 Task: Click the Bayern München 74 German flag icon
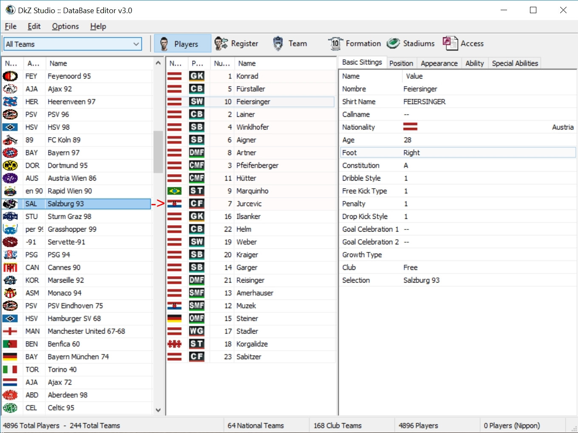10,357
